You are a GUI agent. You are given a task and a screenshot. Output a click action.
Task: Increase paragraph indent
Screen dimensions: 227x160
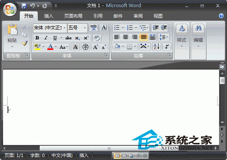(x=164, y=27)
